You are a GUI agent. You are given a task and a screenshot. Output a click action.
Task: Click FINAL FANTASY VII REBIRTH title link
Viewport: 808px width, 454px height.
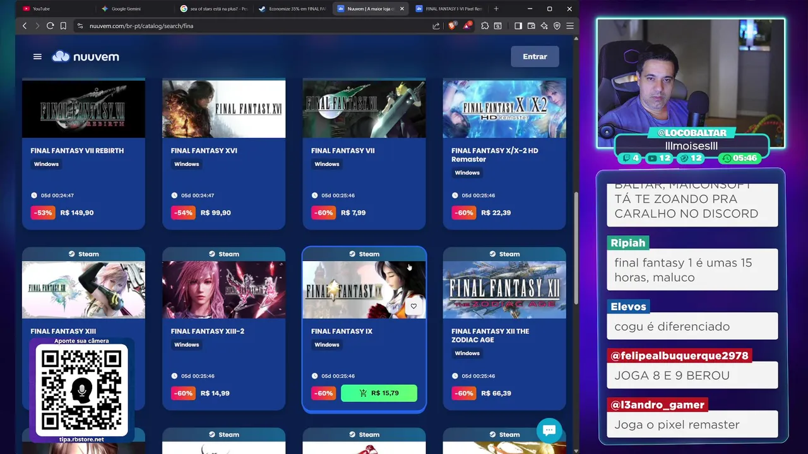point(77,151)
